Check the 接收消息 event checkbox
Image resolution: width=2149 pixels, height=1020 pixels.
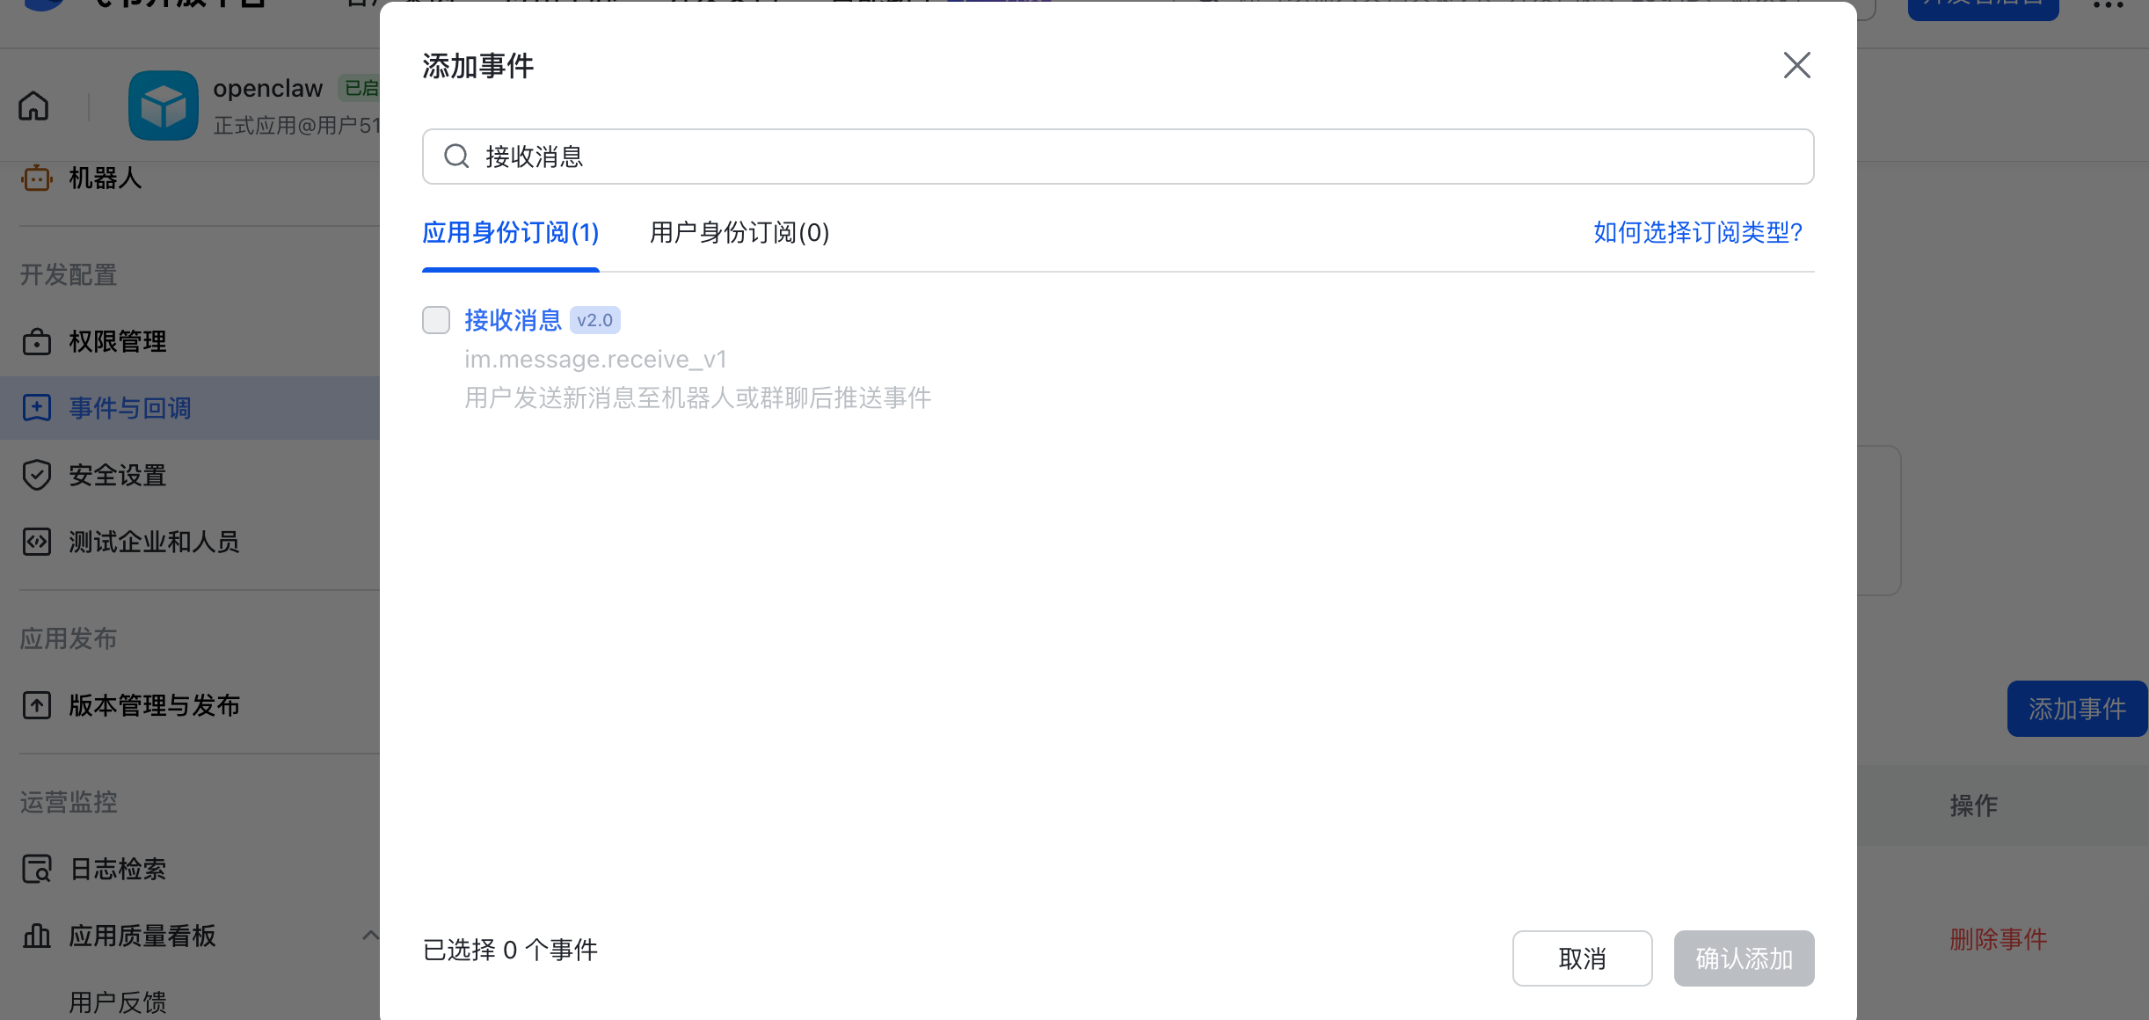click(436, 320)
